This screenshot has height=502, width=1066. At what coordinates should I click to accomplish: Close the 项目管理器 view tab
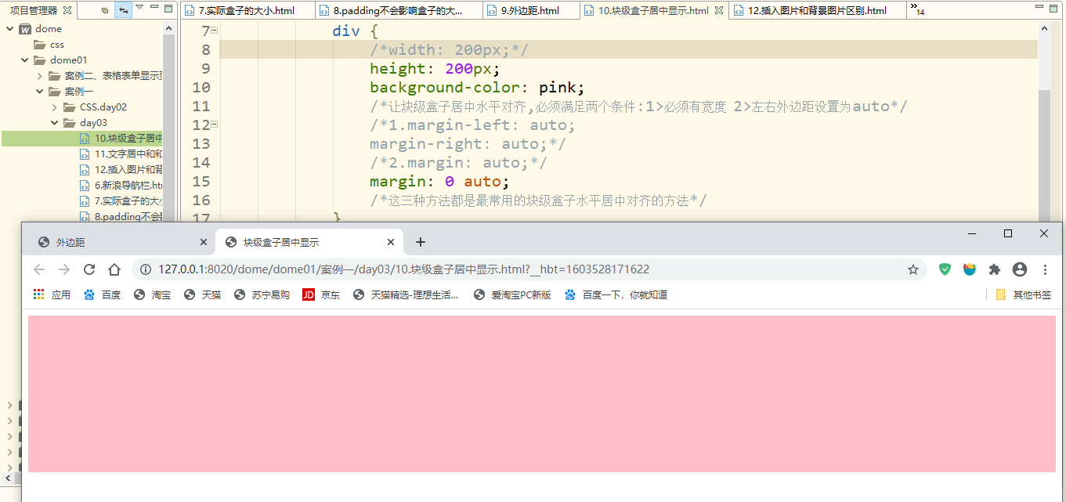pyautogui.click(x=67, y=10)
